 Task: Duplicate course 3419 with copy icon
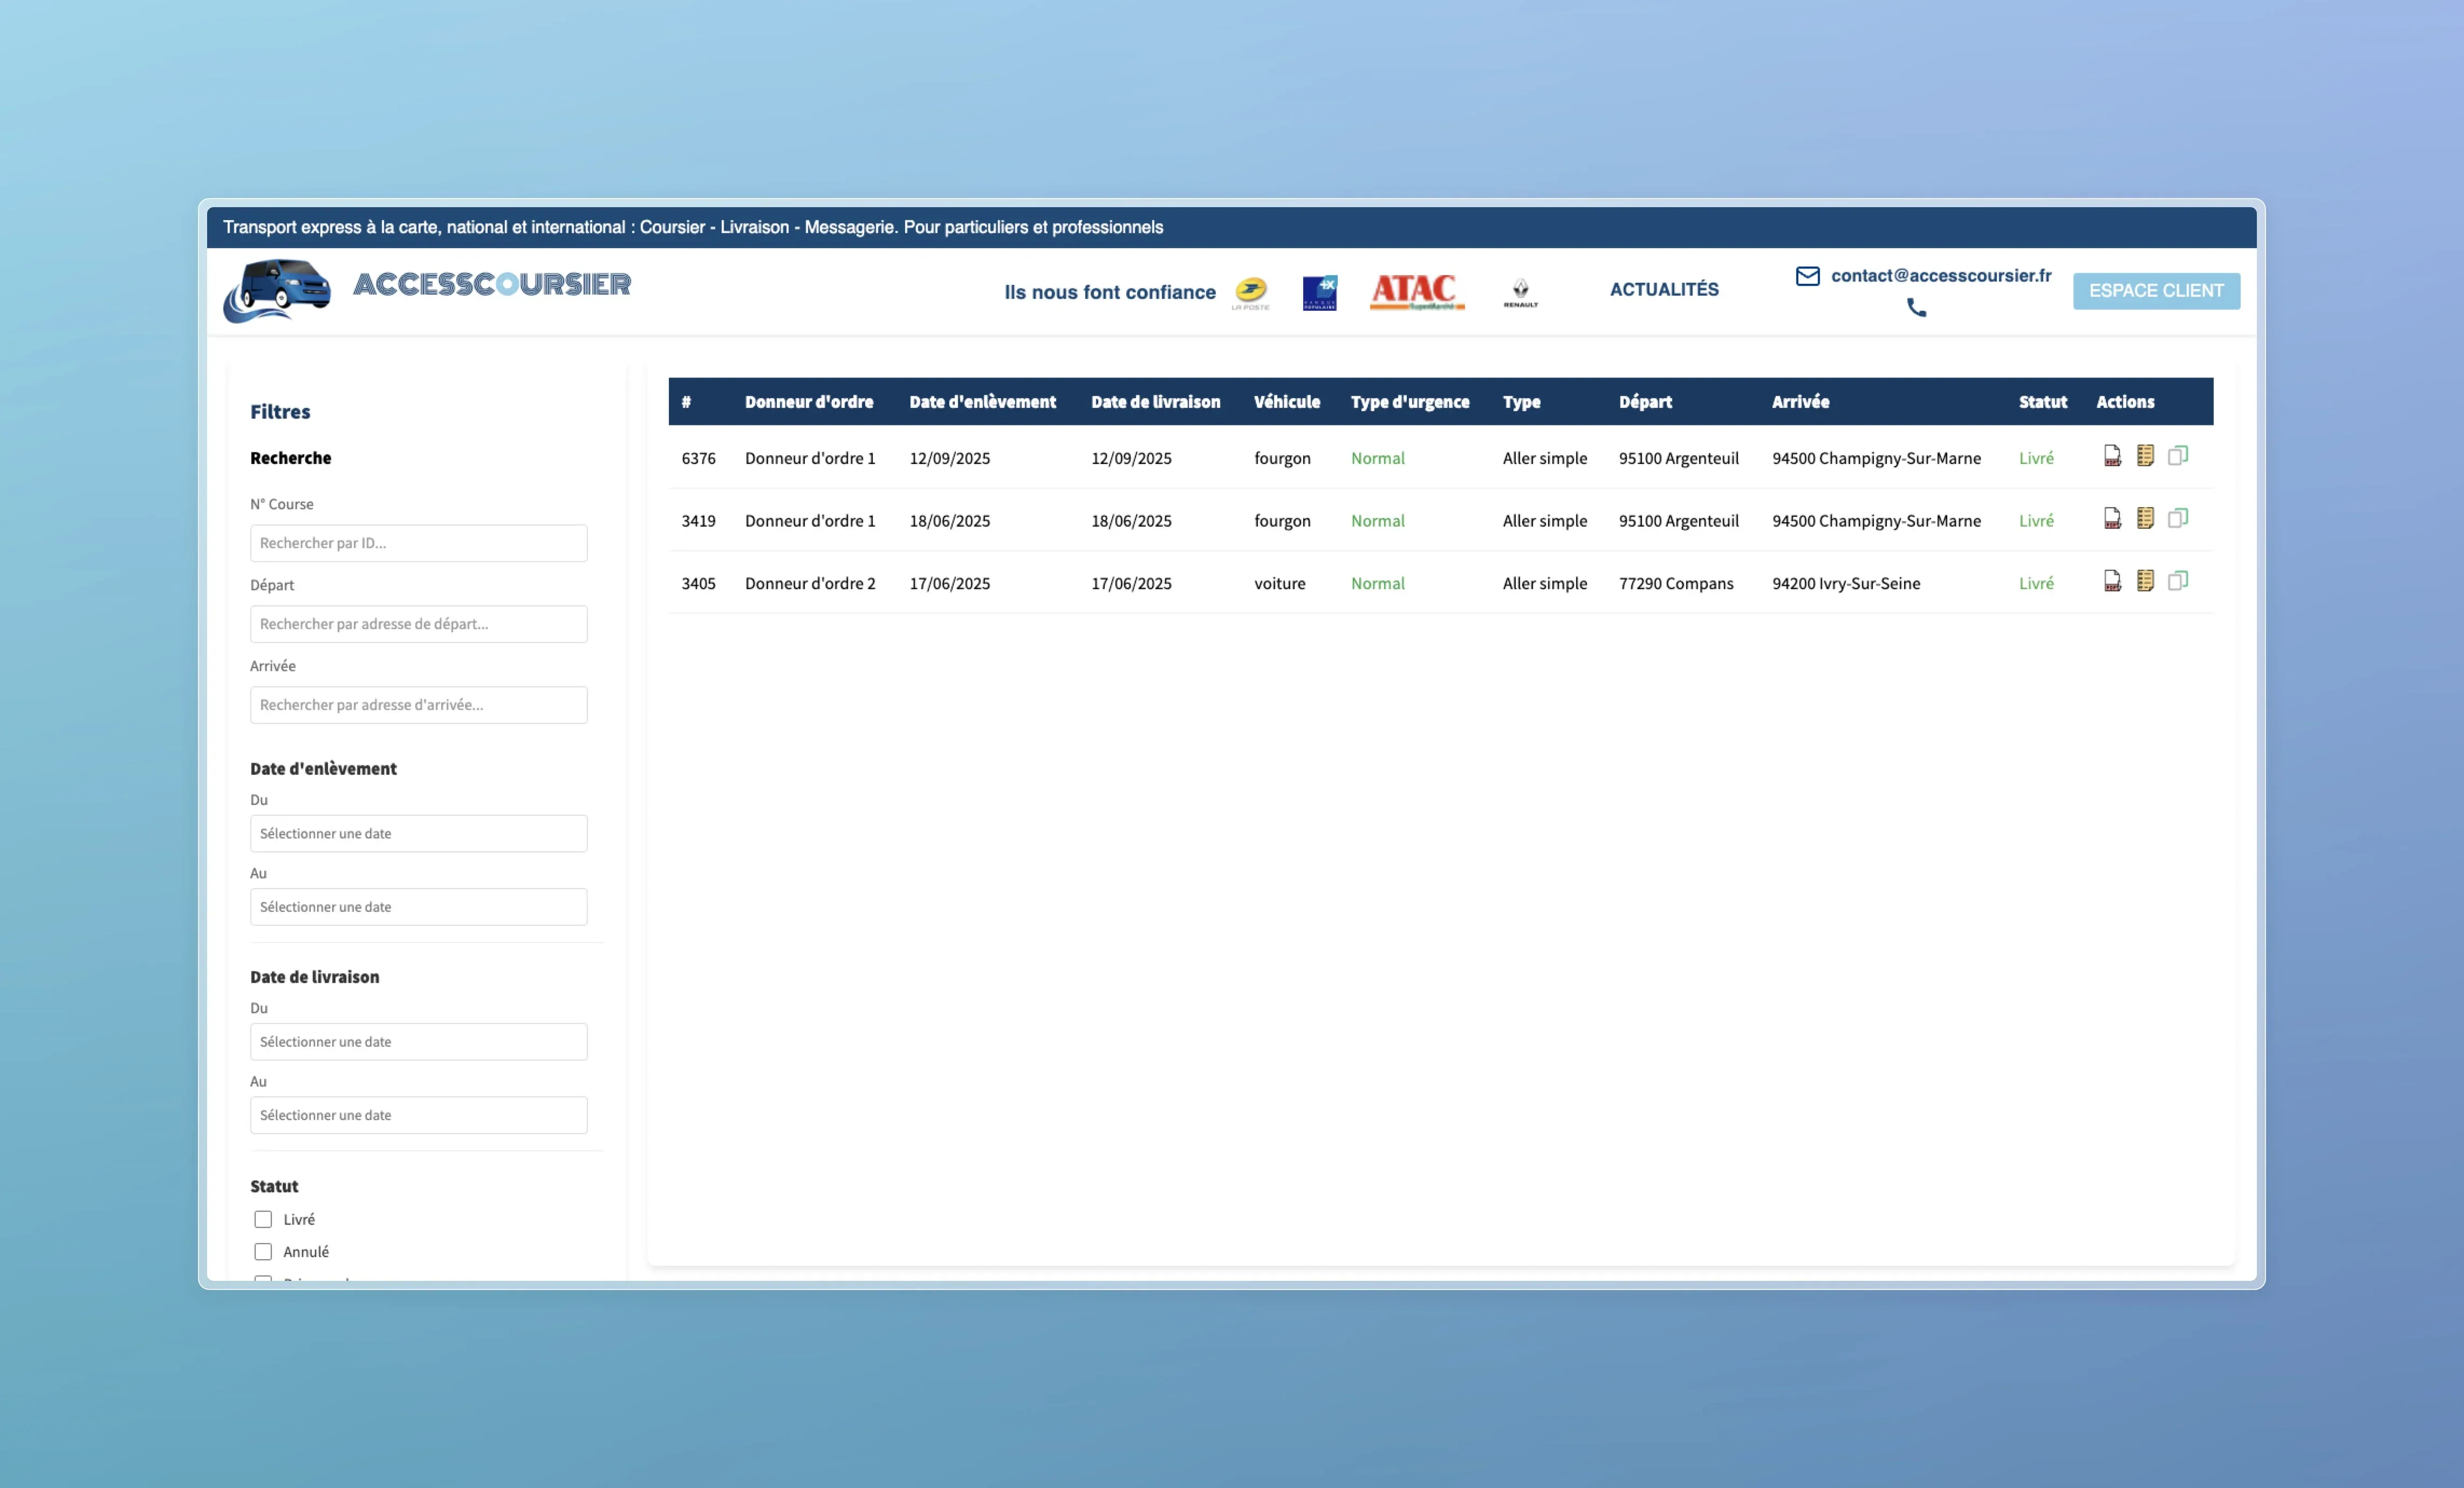click(2178, 519)
